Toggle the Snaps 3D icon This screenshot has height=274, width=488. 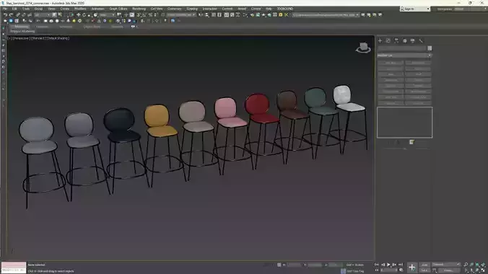tap(139, 14)
